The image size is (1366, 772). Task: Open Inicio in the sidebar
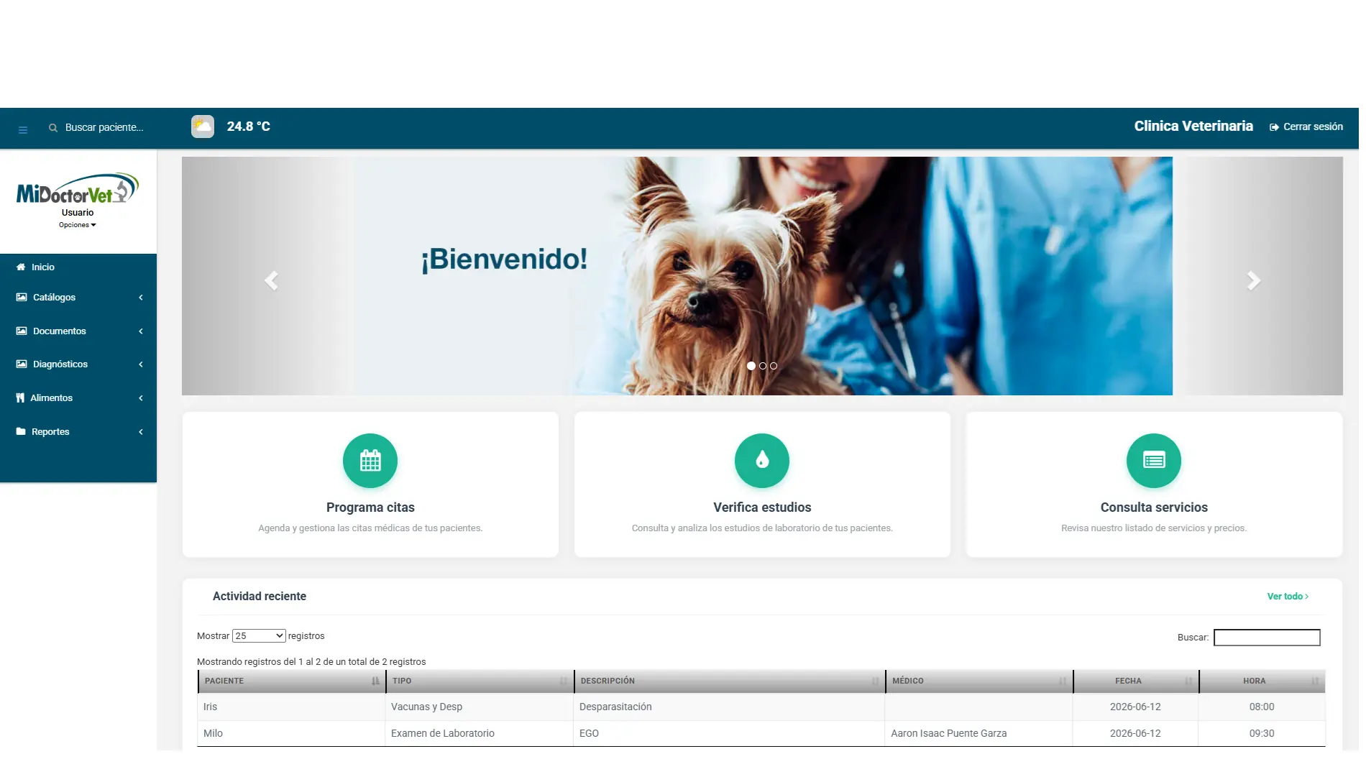(78, 267)
